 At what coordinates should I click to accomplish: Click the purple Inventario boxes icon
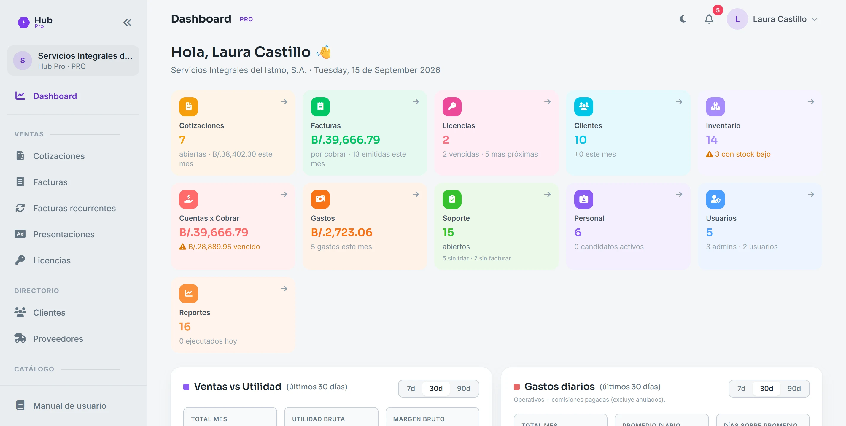point(715,107)
